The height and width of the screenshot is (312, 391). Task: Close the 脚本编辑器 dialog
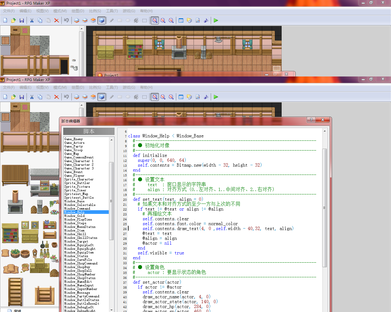tap(323, 120)
